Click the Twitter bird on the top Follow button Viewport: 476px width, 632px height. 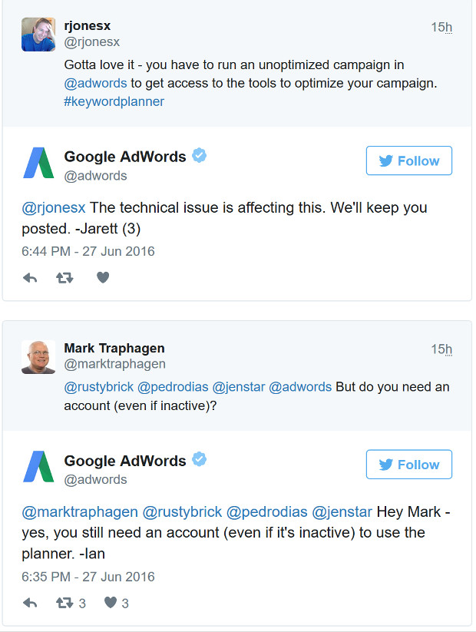[385, 160]
